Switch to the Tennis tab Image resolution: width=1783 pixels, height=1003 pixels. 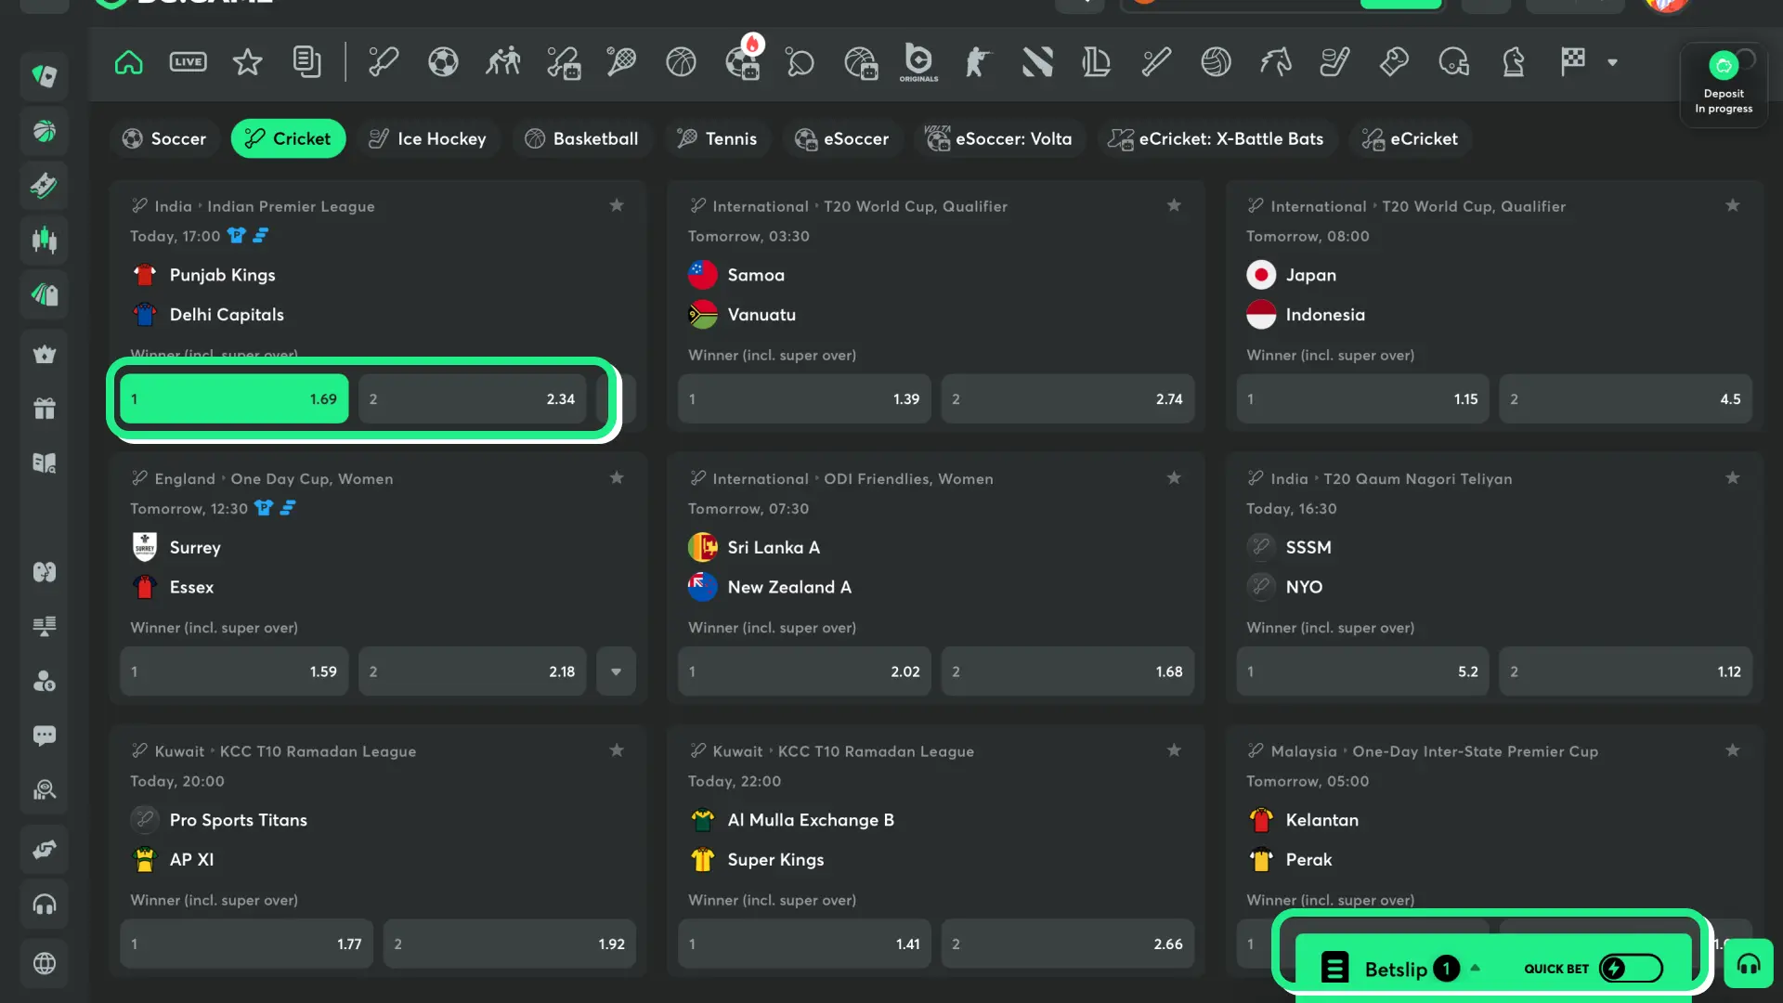click(716, 138)
